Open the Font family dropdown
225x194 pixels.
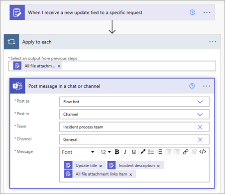coord(78,152)
